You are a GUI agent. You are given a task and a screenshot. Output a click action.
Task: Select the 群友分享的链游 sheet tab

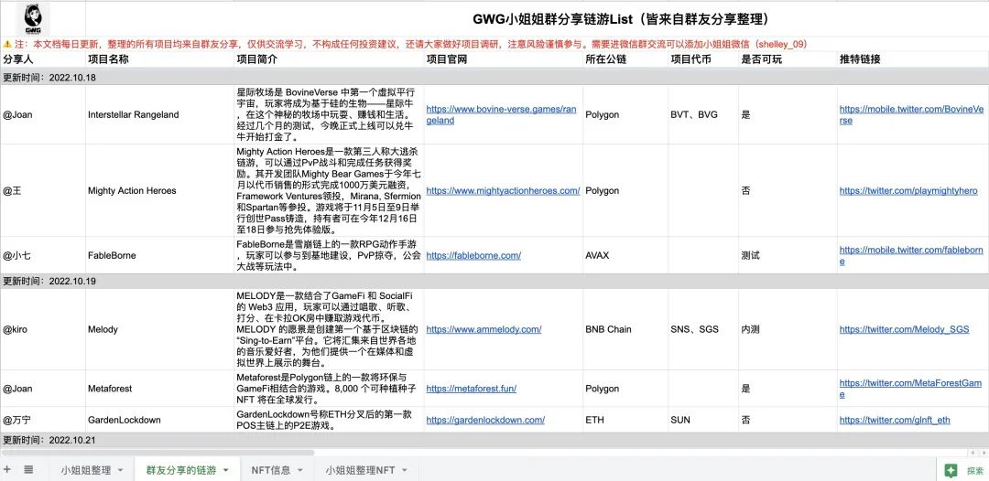pos(181,470)
